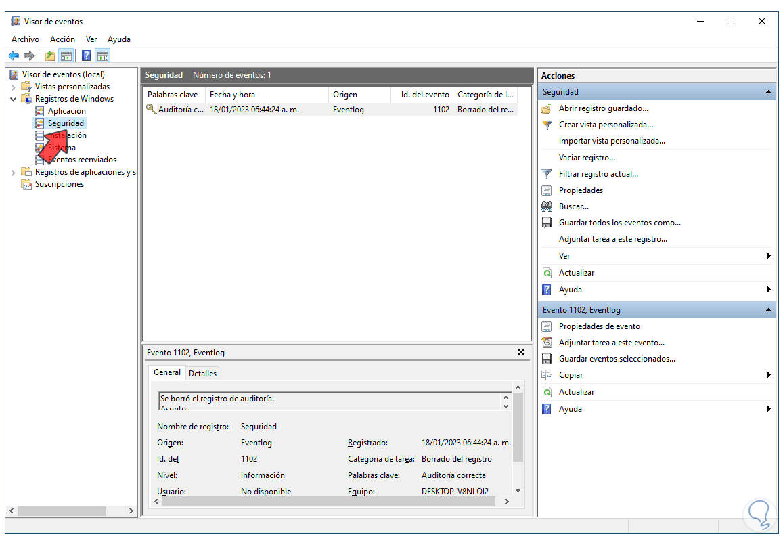The width and height of the screenshot is (783, 545).
Task: Sort by the Palabras clave column header
Action: (x=175, y=95)
